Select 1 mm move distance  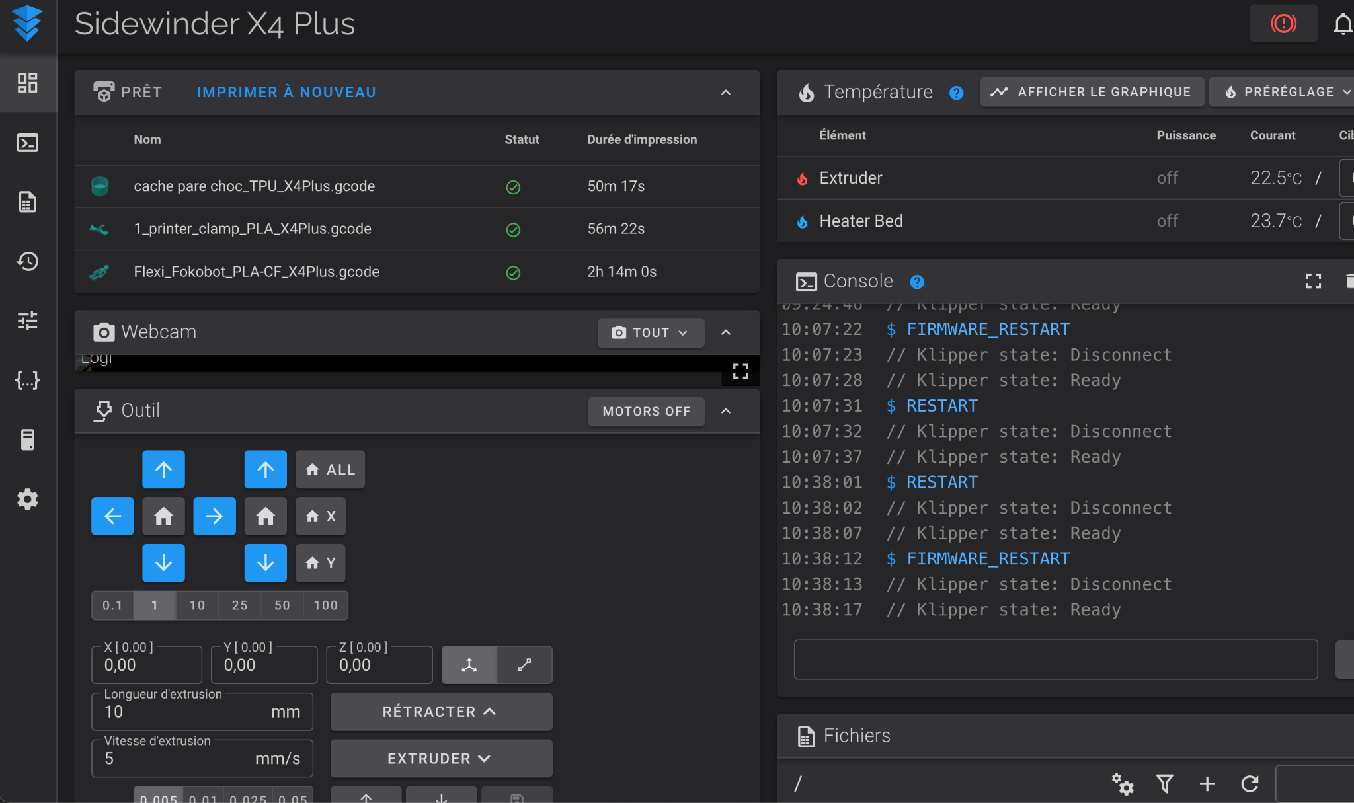[155, 605]
